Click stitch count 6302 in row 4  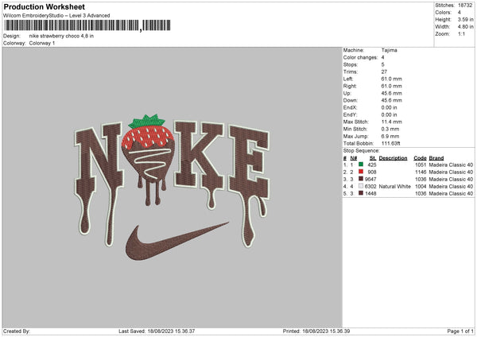pyautogui.click(x=370, y=187)
